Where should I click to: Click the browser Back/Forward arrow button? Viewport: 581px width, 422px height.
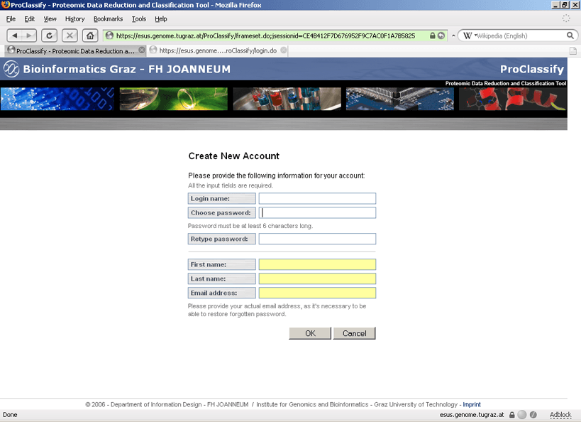point(22,36)
